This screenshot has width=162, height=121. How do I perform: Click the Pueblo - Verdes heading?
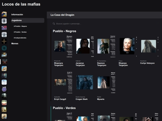pyautogui.click(x=64, y=108)
